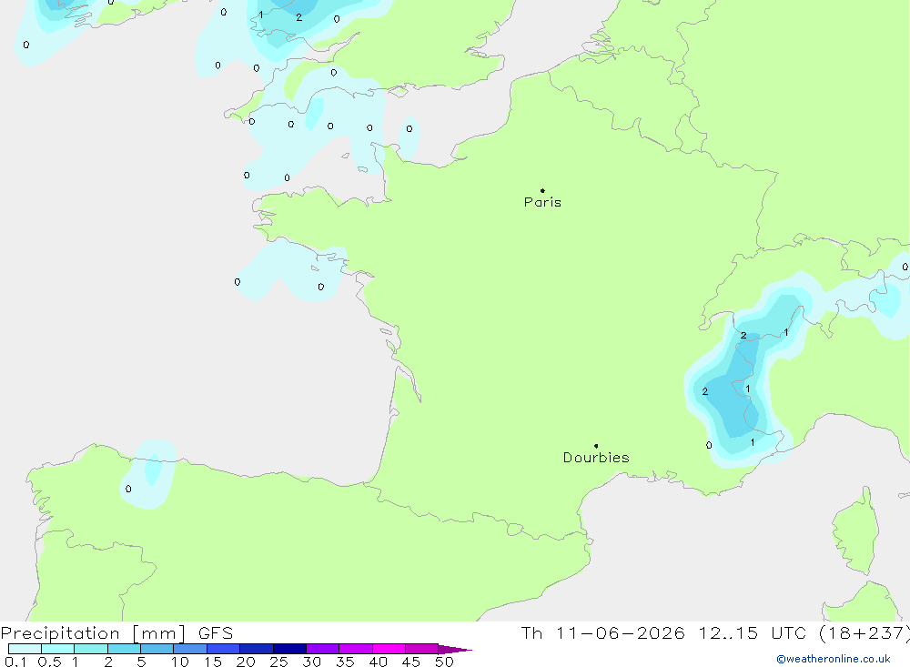Image resolution: width=910 pixels, height=667 pixels.
Task: Click the legend value 0.5
Action: (x=50, y=662)
